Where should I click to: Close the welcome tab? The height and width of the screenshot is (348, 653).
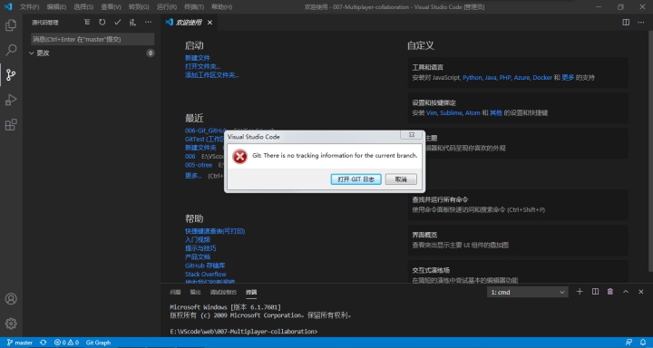tap(210, 23)
